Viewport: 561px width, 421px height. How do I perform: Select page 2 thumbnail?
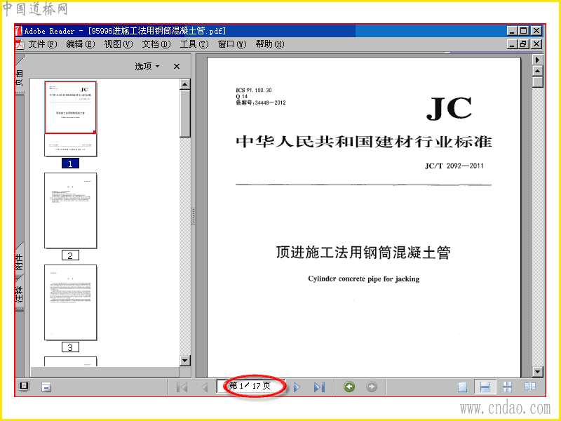click(71, 210)
